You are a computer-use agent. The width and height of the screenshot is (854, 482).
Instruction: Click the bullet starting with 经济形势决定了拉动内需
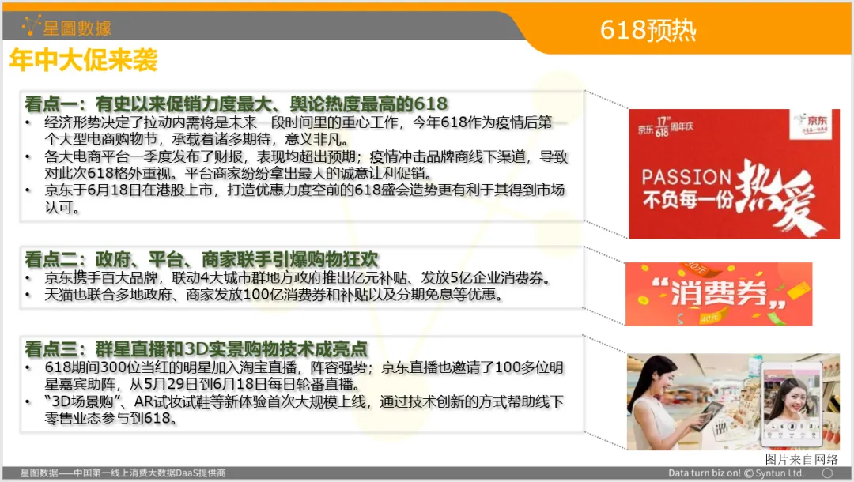point(305,130)
